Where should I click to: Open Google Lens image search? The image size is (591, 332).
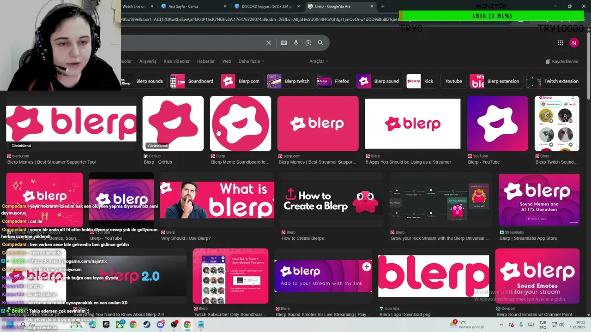(308, 42)
